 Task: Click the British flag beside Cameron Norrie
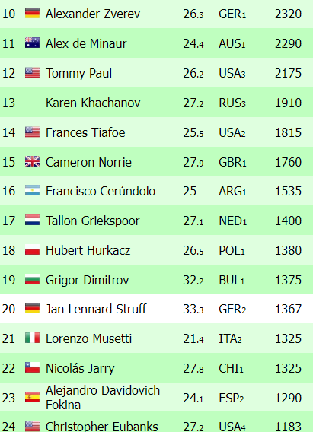[32, 161]
